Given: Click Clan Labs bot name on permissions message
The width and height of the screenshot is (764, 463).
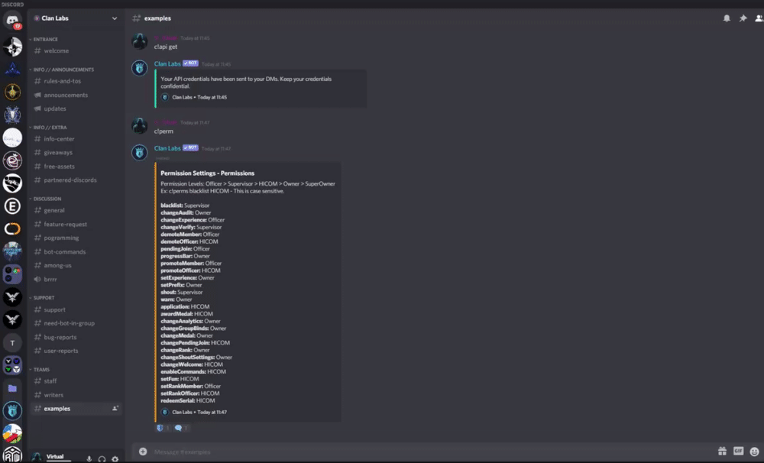Looking at the screenshot, I should pos(167,148).
